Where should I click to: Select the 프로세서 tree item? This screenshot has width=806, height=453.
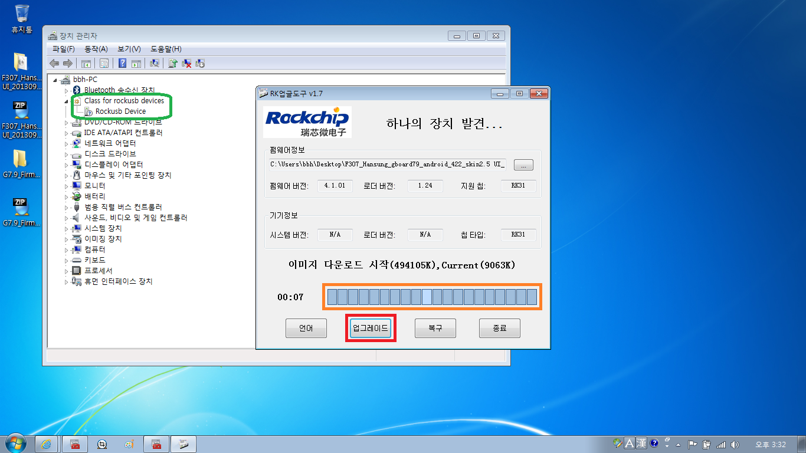[99, 271]
